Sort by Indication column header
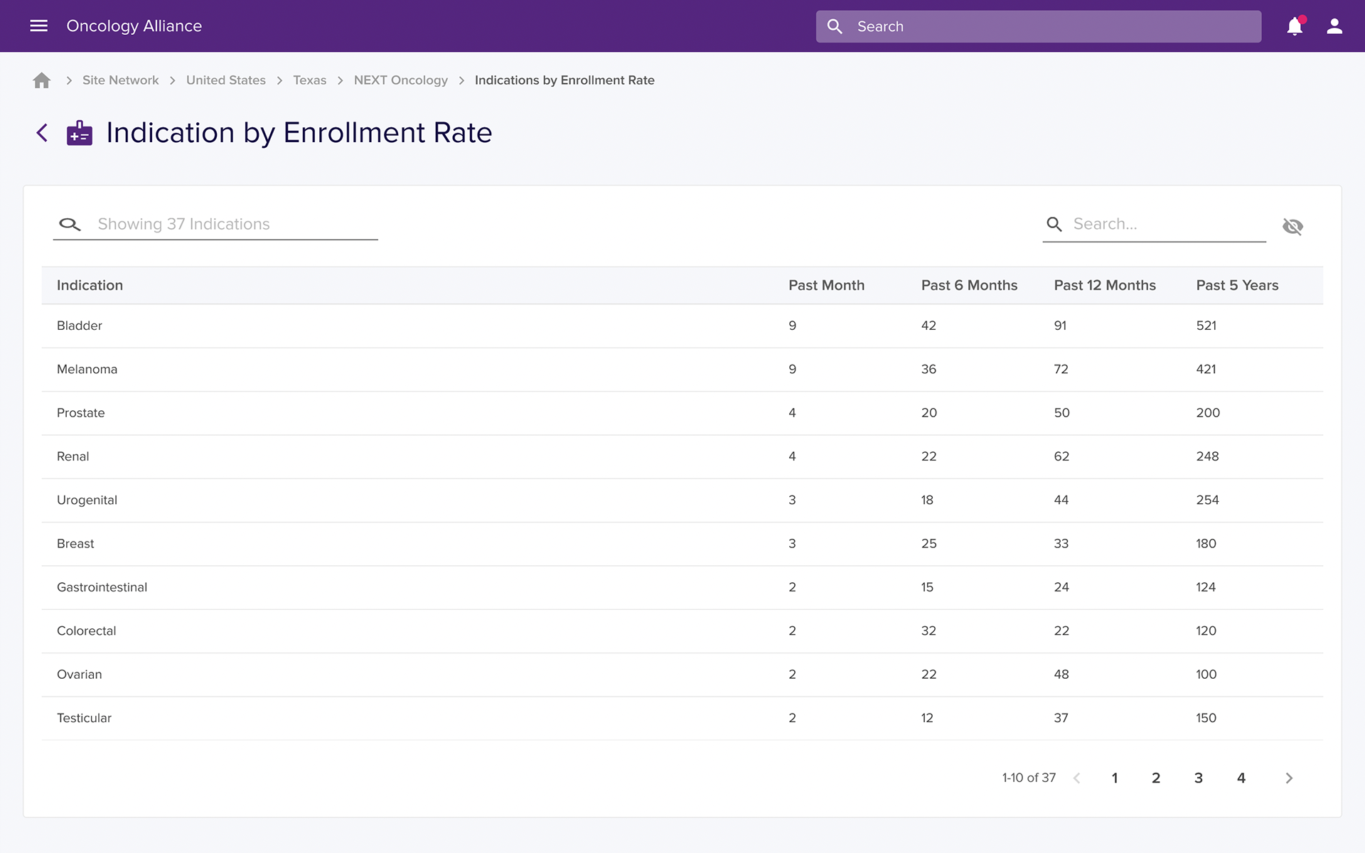 pyautogui.click(x=90, y=285)
